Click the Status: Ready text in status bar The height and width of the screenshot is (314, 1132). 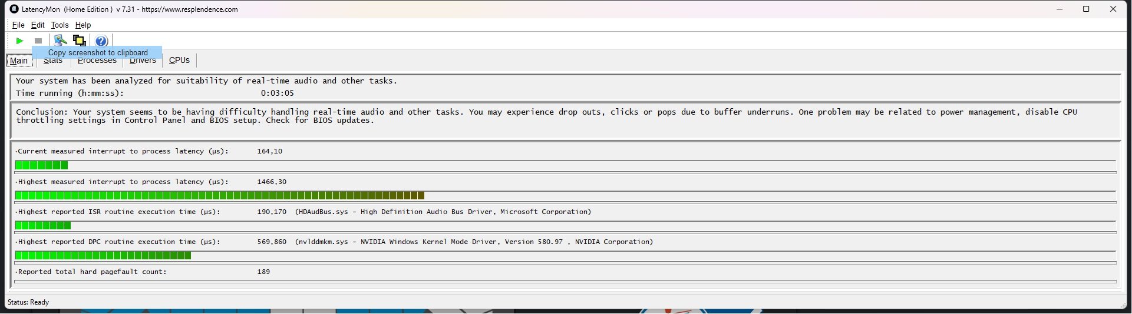click(x=28, y=302)
